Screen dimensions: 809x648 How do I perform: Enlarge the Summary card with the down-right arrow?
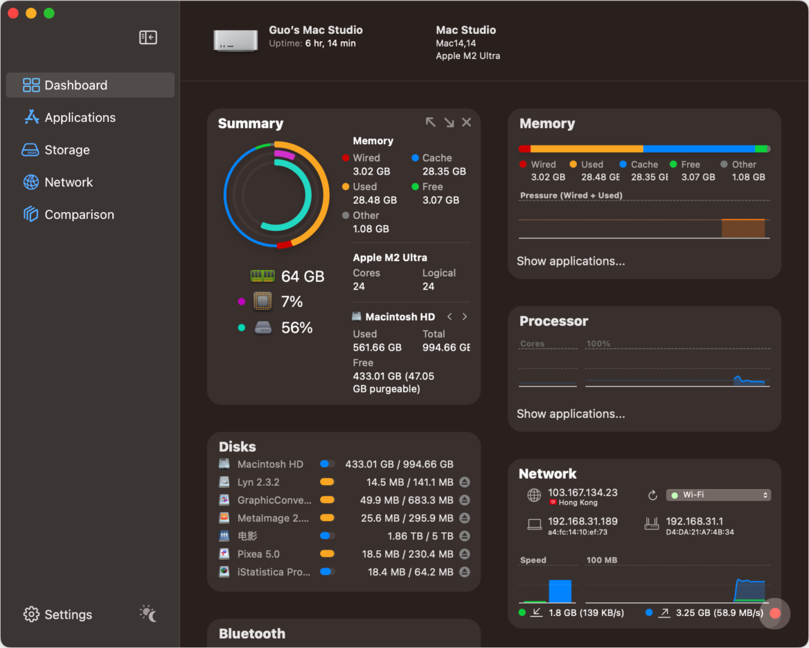click(x=449, y=123)
